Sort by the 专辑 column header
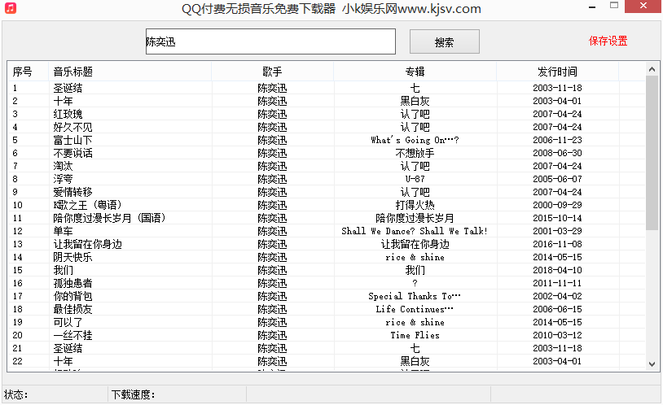Screen dimensions: 663x405 point(415,72)
